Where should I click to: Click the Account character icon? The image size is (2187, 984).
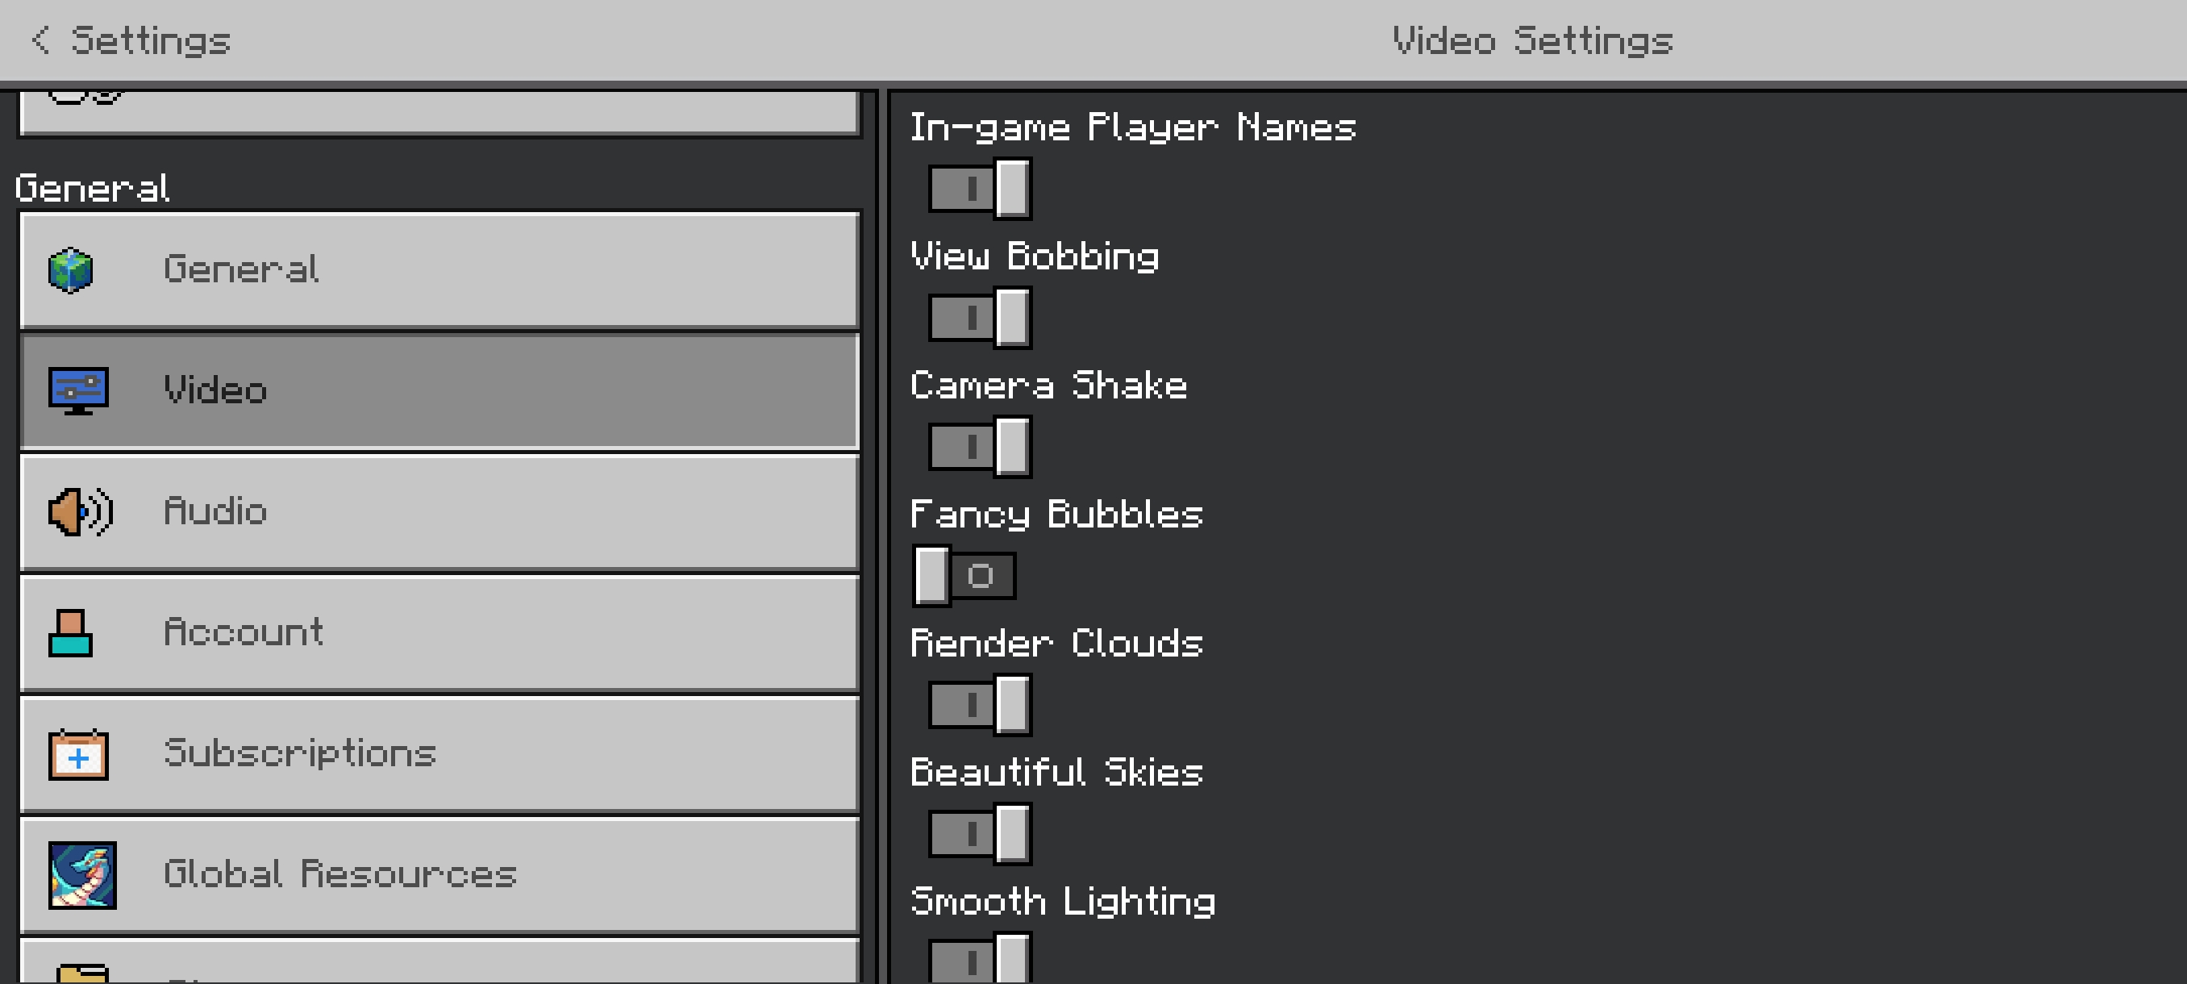(x=70, y=633)
